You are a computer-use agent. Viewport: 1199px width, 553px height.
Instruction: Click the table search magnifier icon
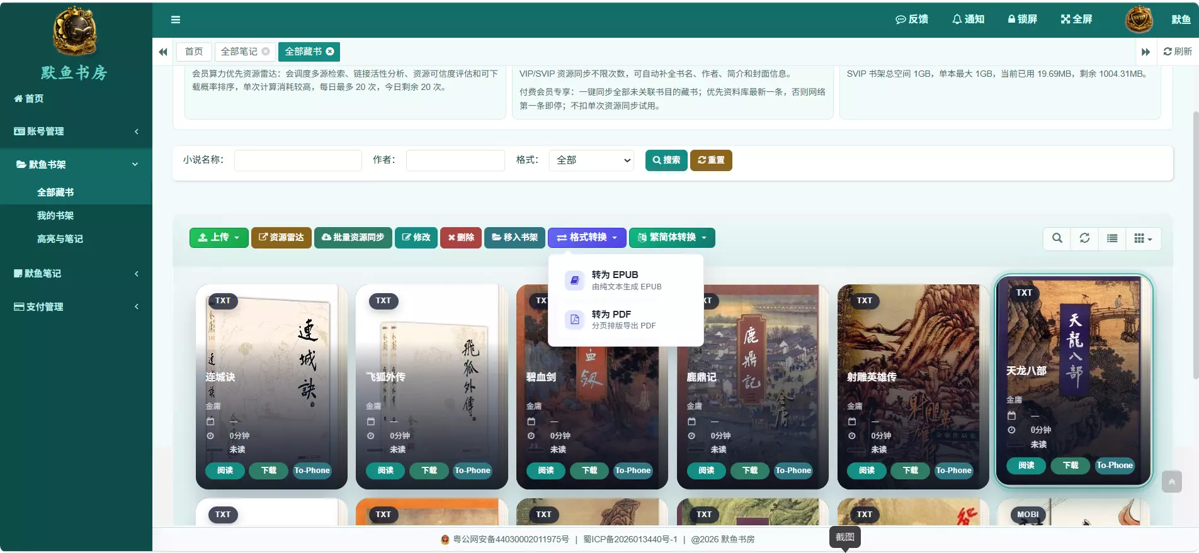pyautogui.click(x=1057, y=238)
